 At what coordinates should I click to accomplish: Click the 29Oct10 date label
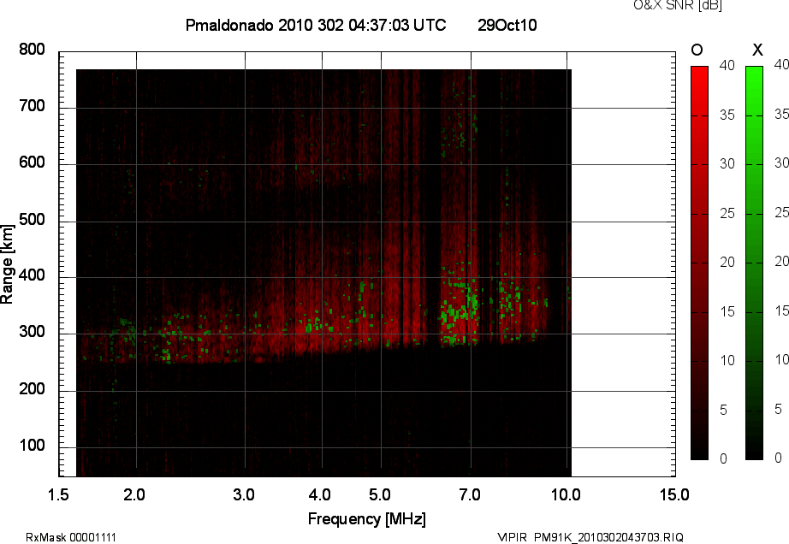coord(507,26)
